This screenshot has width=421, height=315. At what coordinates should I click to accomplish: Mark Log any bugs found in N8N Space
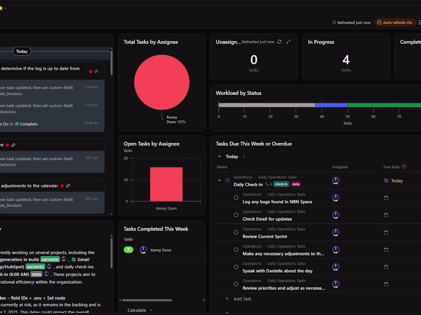point(236,198)
